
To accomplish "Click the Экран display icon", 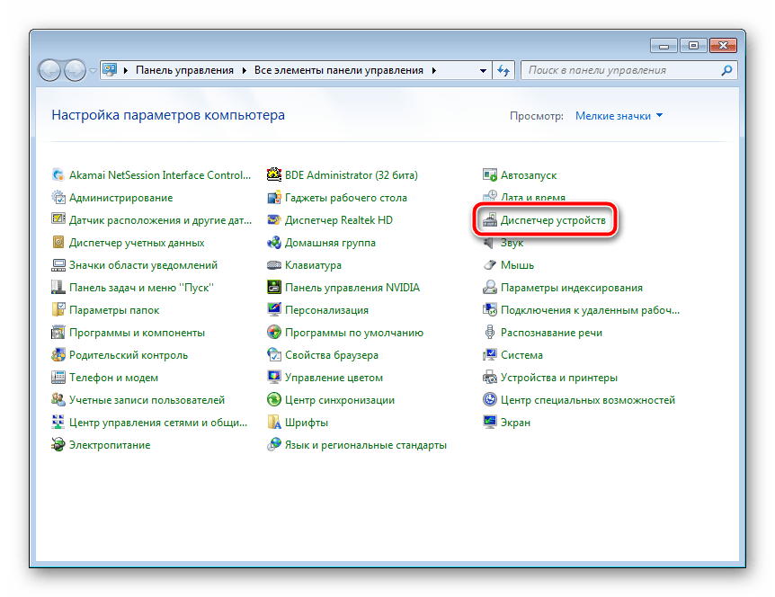I will click(490, 423).
